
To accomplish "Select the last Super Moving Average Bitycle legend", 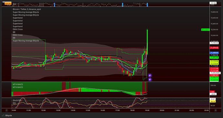I will pyautogui.click(x=26, y=41).
